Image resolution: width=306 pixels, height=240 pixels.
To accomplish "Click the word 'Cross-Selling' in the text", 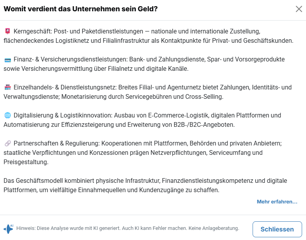I will pos(204,97).
